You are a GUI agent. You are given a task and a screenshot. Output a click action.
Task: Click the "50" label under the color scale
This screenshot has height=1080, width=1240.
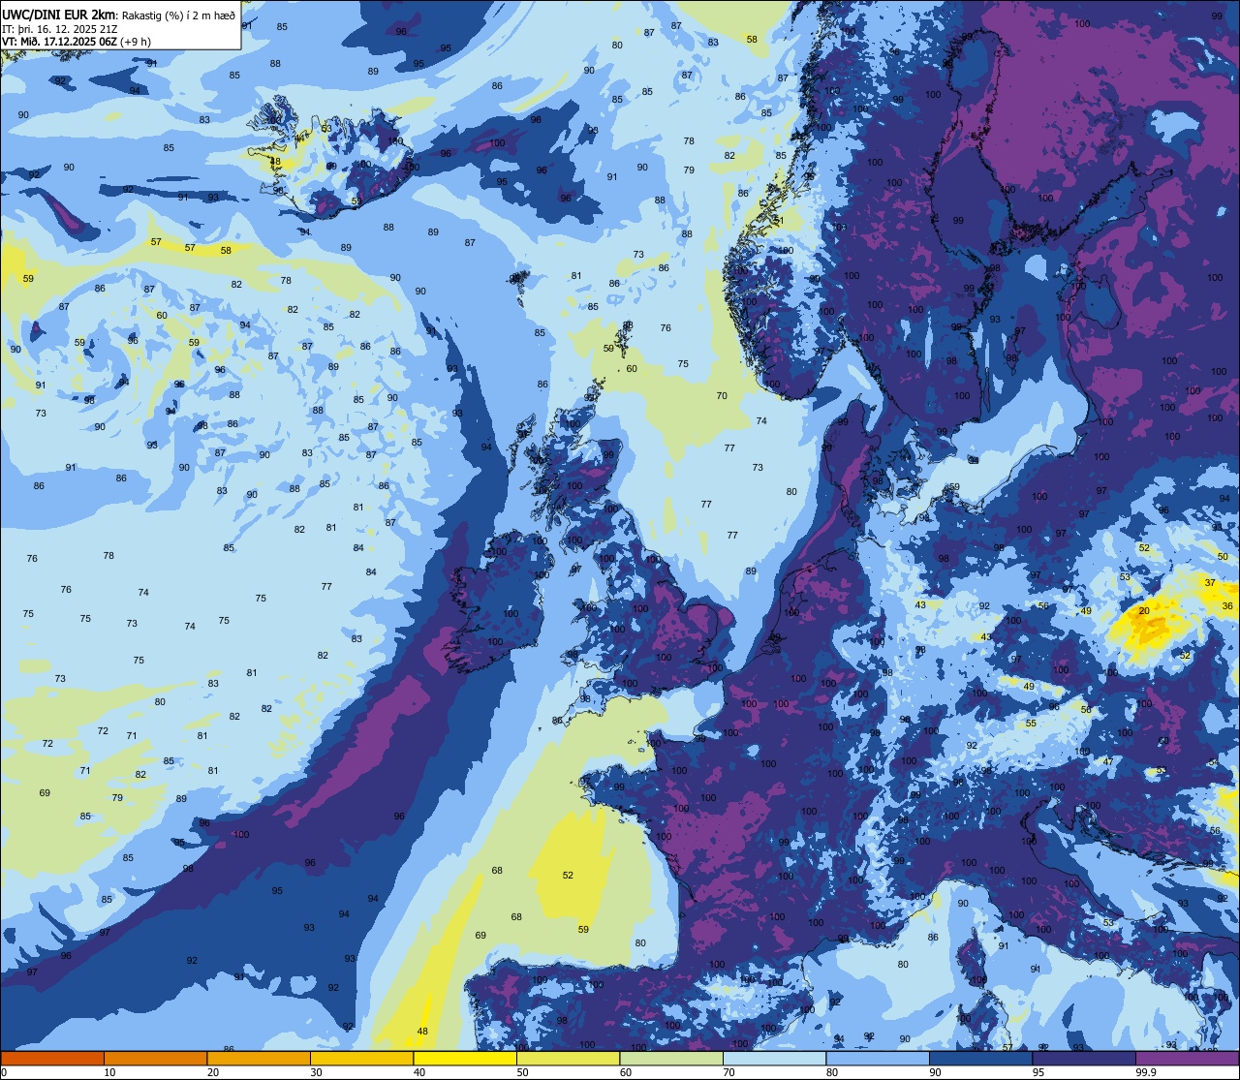pyautogui.click(x=522, y=1072)
